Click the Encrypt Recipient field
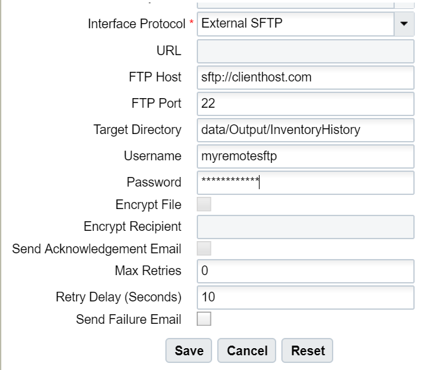Screen dimensions: 430x370 (305, 226)
